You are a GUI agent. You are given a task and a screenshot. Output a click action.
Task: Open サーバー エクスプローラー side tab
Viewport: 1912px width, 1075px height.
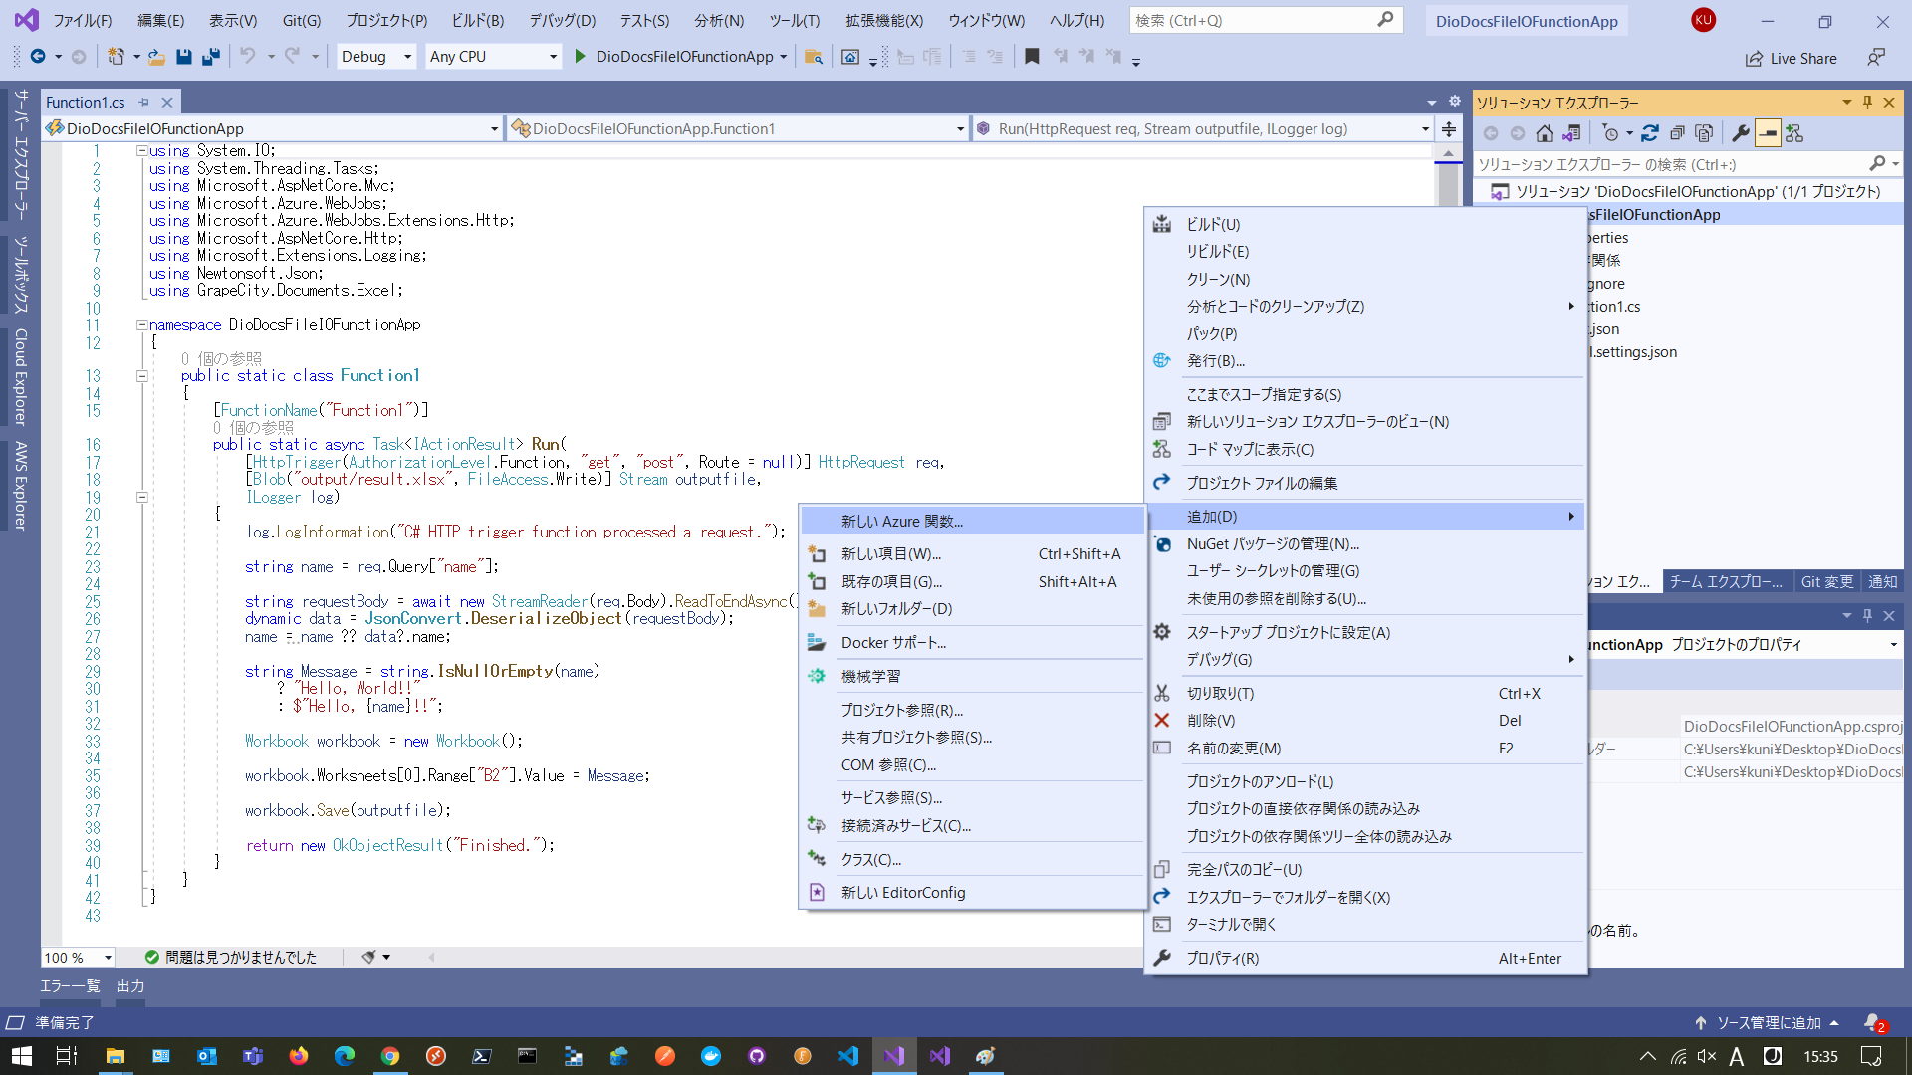20,153
